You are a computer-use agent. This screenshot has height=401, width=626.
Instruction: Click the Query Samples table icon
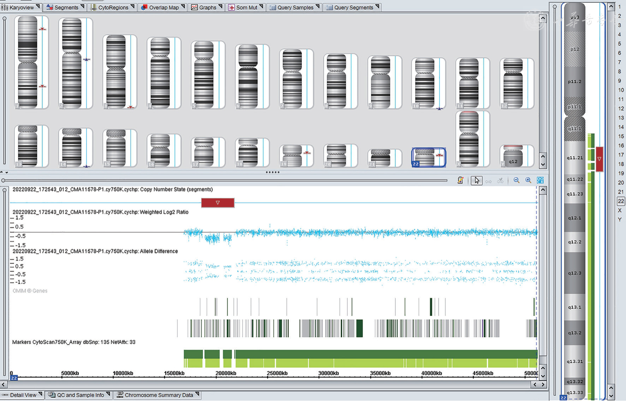(x=273, y=7)
